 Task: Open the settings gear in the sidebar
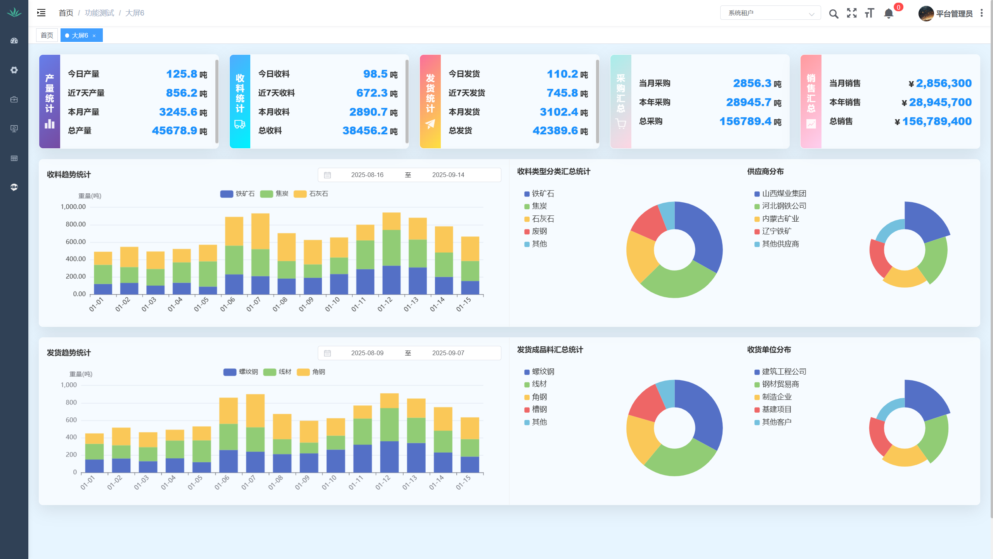[x=14, y=70]
